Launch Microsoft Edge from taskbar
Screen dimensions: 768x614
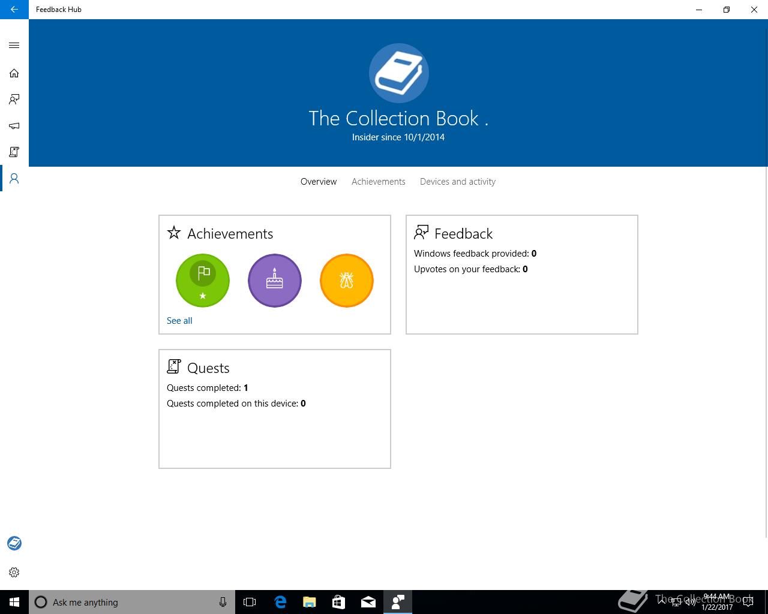click(280, 602)
